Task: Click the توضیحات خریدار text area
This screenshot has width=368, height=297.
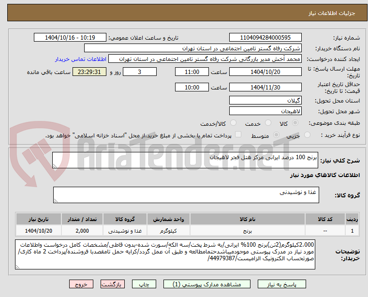Action: pos(165,254)
